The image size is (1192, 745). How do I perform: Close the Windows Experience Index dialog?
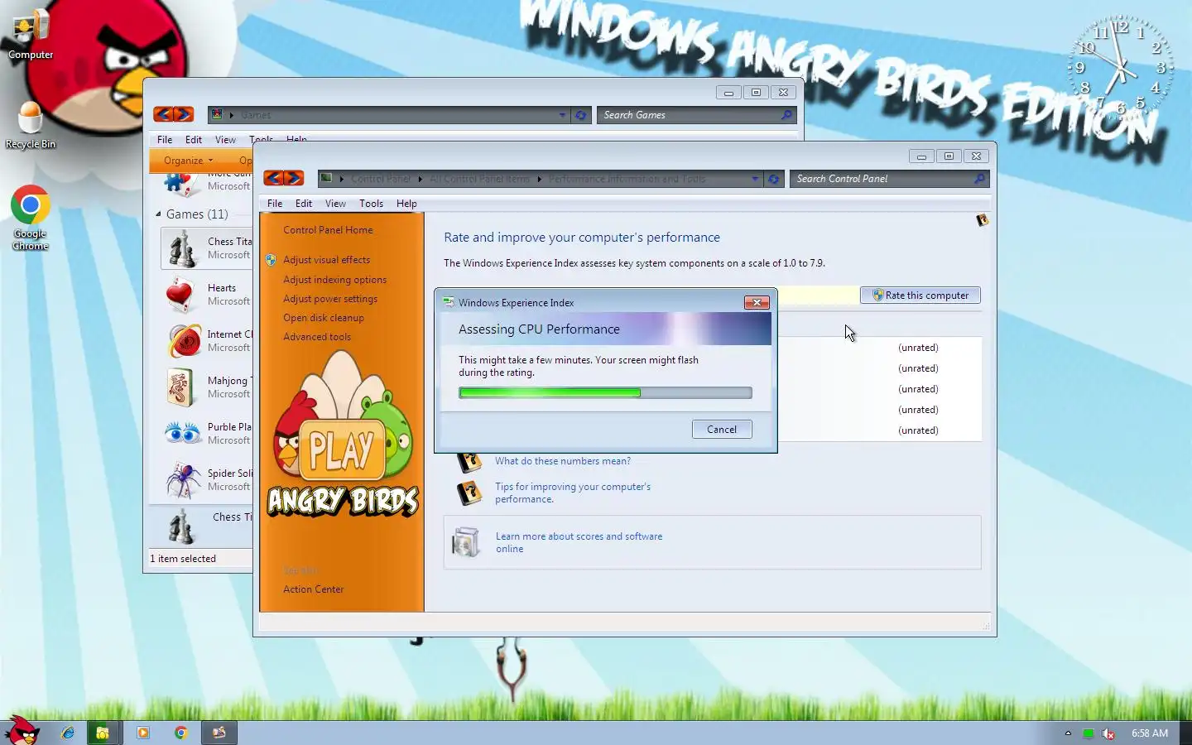tap(757, 302)
